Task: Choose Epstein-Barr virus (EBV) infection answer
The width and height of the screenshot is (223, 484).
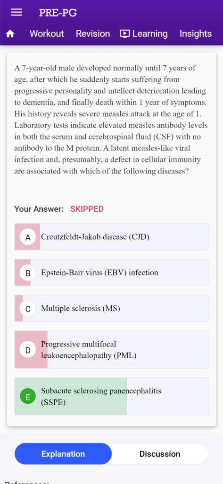Action: click(111, 273)
